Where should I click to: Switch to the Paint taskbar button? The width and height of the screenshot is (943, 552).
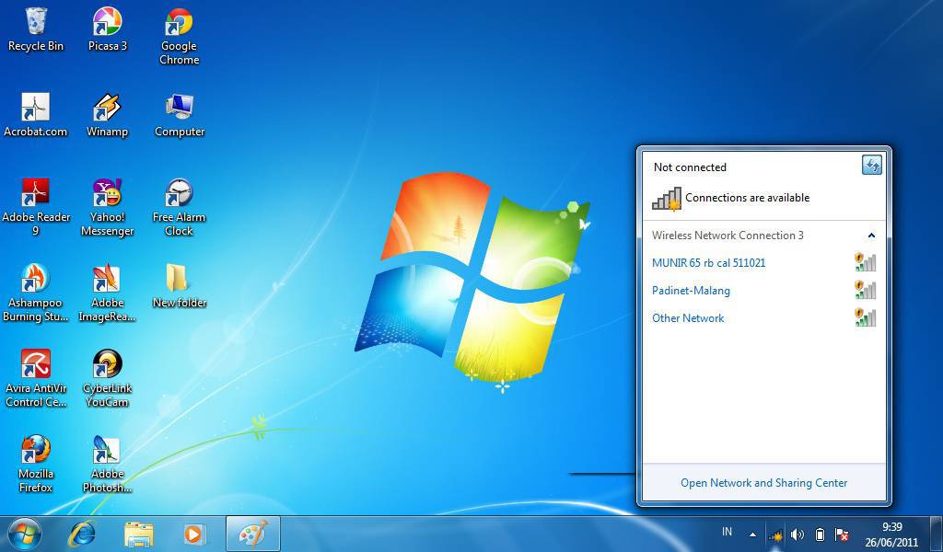click(x=253, y=534)
